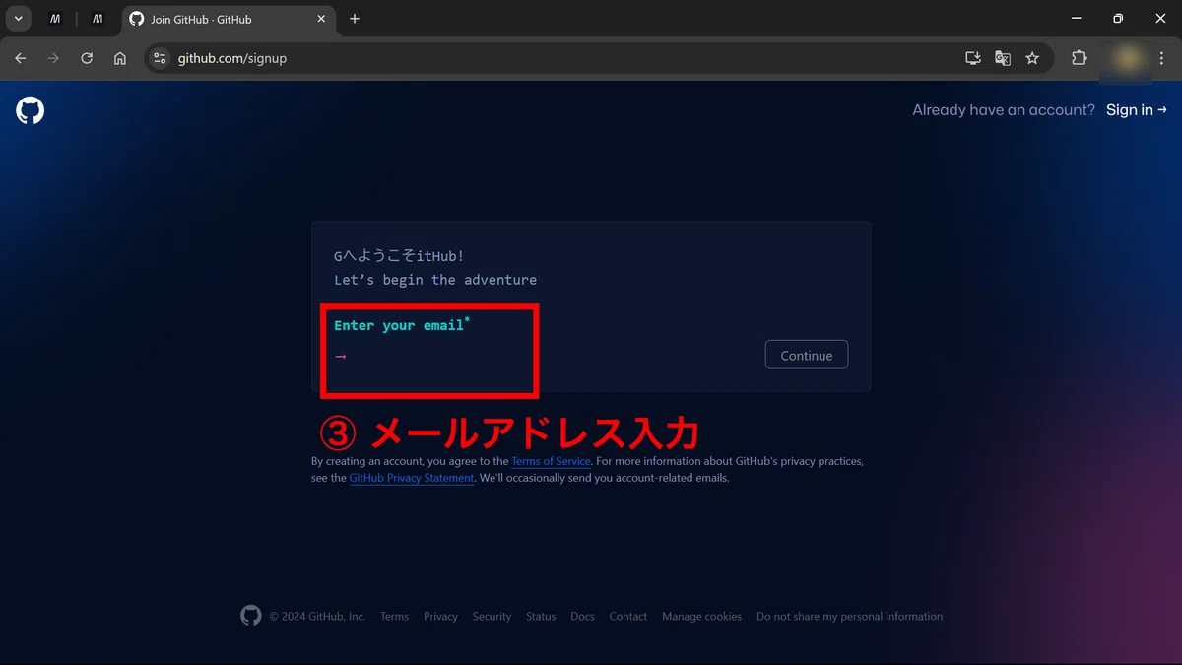The height and width of the screenshot is (665, 1182).
Task: Open the browser home page
Action: point(120,58)
